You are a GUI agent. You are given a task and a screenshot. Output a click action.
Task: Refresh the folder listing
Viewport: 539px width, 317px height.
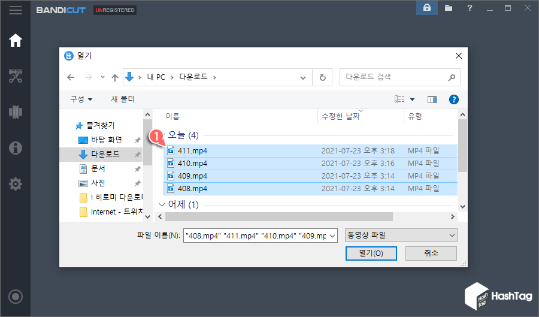[x=322, y=78]
